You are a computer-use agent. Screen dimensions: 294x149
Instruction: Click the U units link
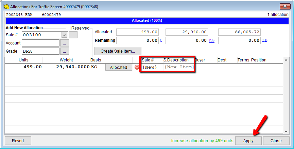coord(161,40)
